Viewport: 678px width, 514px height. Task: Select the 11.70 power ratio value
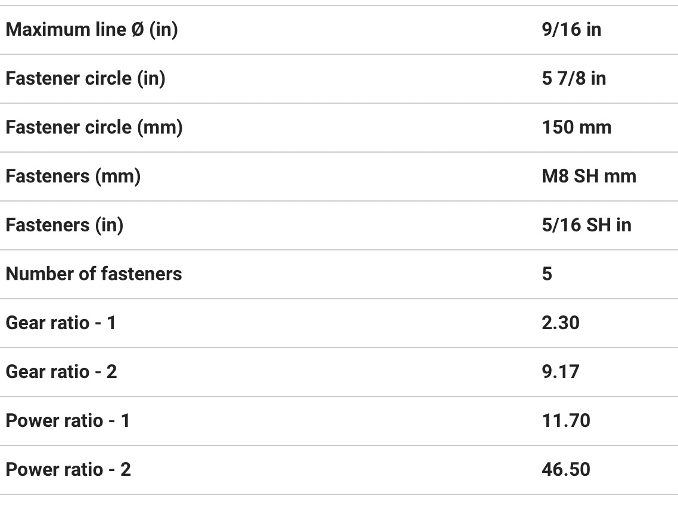click(x=566, y=421)
